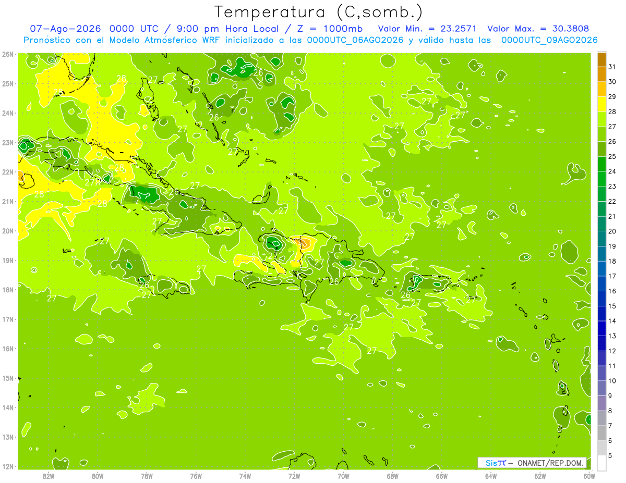Click the 80W longitude axis label
626x483 pixels.
tap(98, 476)
